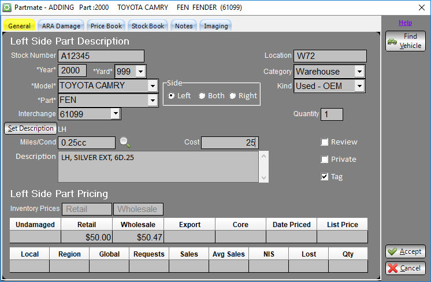This screenshot has height=282, width=431.
Task: Expand the Interchange dropdown
Action: pos(116,113)
